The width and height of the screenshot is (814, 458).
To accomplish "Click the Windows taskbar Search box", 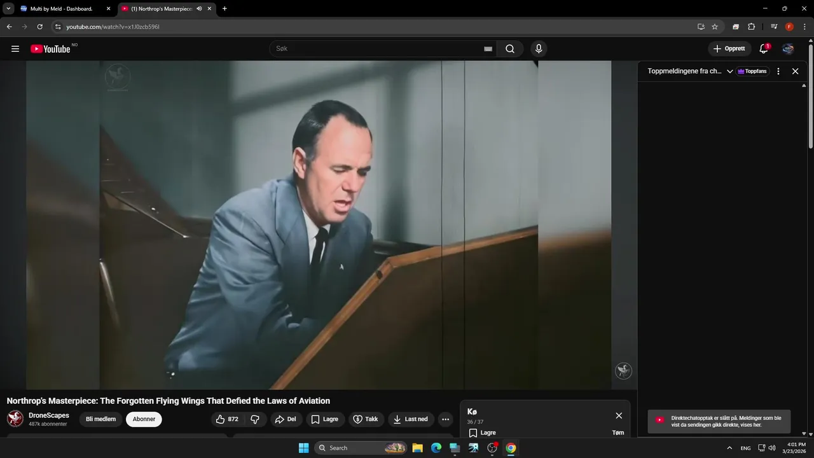I will [x=361, y=448].
